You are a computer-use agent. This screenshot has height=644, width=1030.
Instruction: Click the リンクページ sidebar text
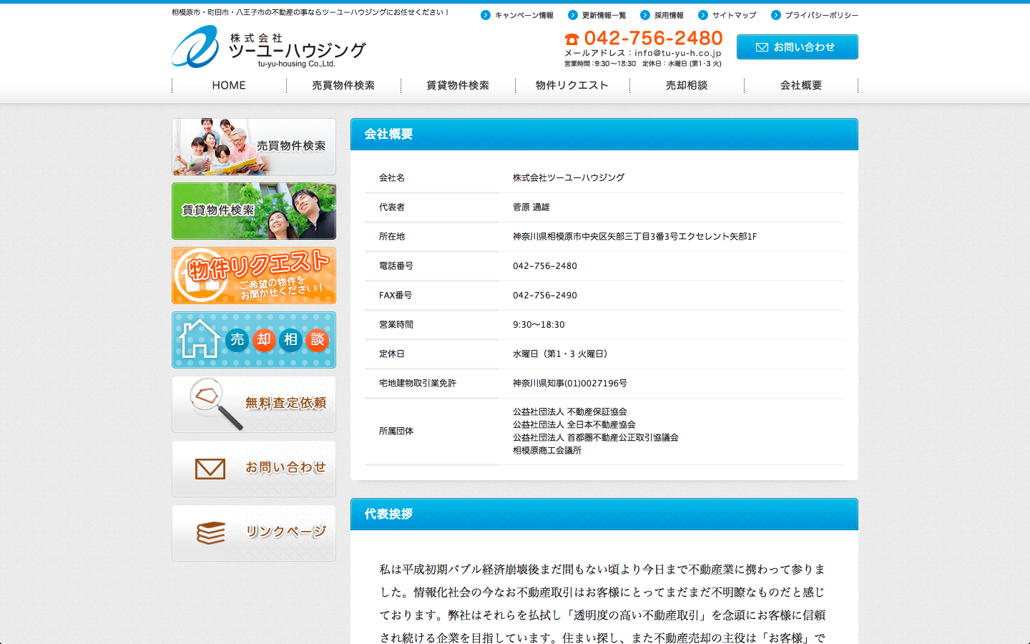(285, 532)
